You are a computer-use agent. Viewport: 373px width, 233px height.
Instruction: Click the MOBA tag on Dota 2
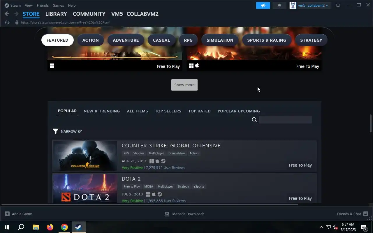pyautogui.click(x=149, y=186)
